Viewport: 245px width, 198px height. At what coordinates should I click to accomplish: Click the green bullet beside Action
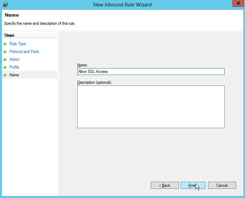[5, 60]
